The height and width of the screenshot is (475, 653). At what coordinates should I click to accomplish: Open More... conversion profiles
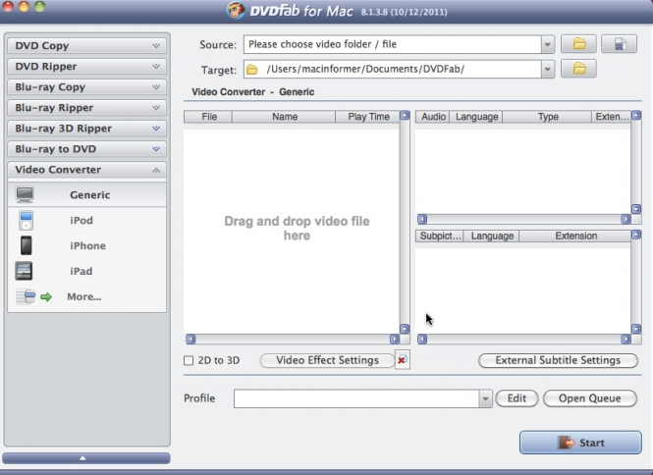86,296
